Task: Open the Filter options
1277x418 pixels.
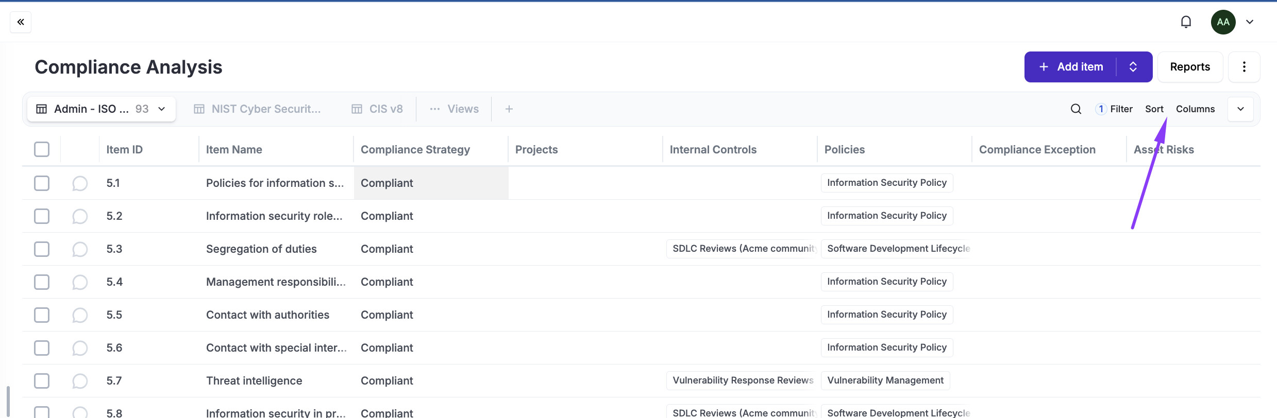Action: click(1115, 109)
